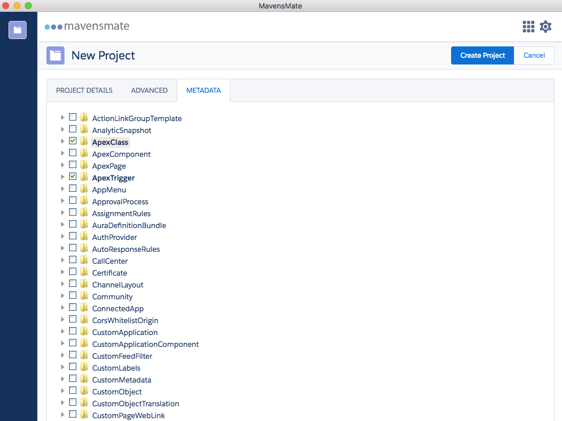
Task: Click the CallCenter folder icon
Action: 84,259
